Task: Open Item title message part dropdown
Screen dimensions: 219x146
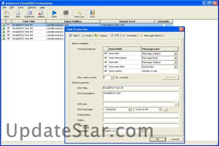Action: point(176,54)
